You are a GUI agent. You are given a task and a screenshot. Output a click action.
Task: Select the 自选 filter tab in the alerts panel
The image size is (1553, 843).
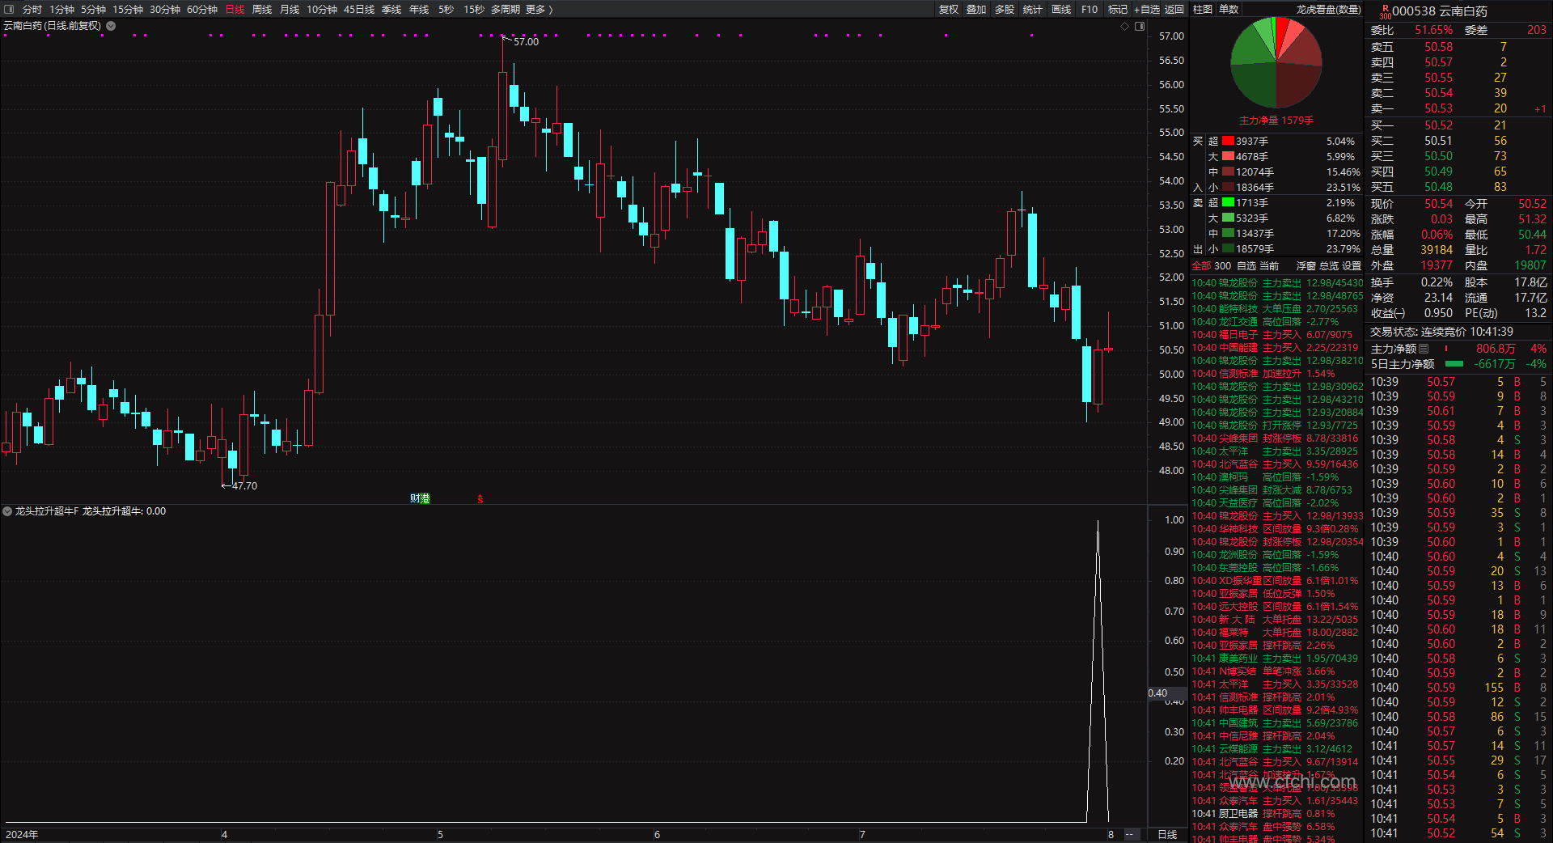[1246, 266]
